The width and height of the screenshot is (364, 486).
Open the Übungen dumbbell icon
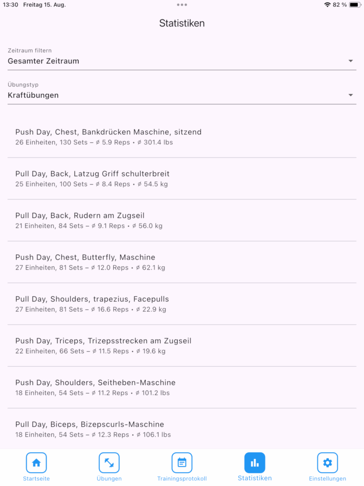(109, 463)
